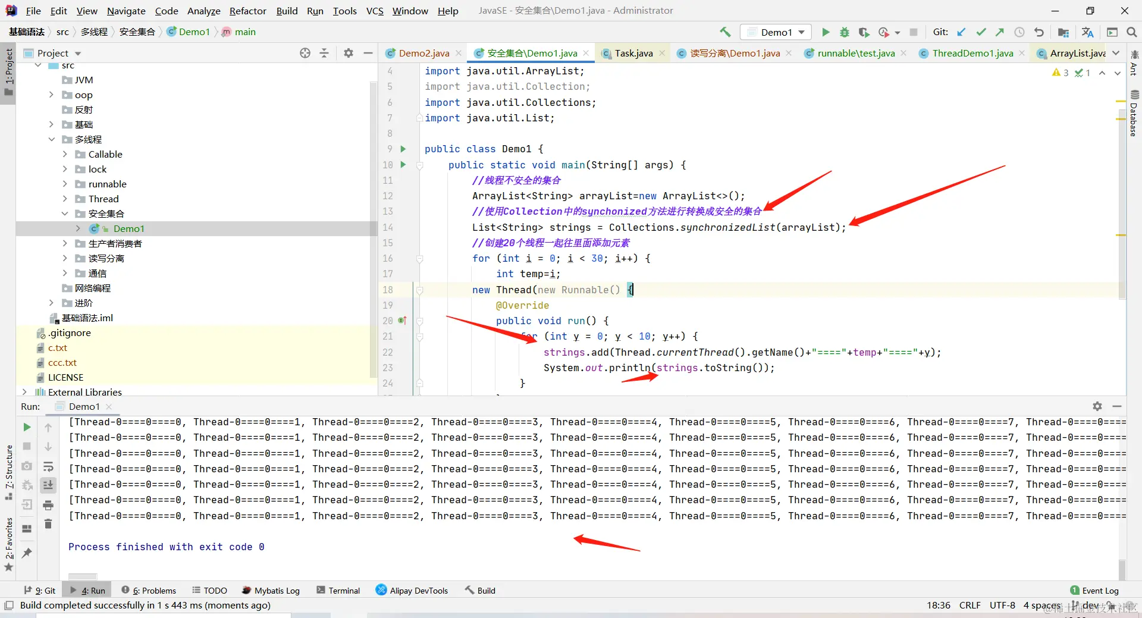Viewport: 1142px width, 618px height.
Task: Click the Git update project arrow
Action: [x=962, y=32]
